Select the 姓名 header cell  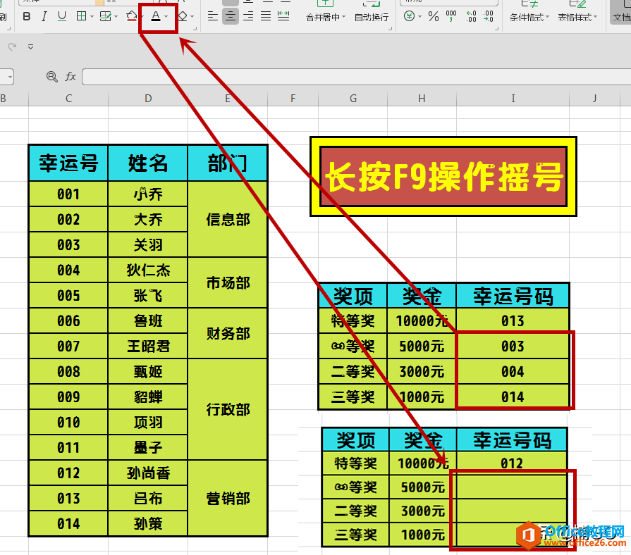tap(148, 163)
